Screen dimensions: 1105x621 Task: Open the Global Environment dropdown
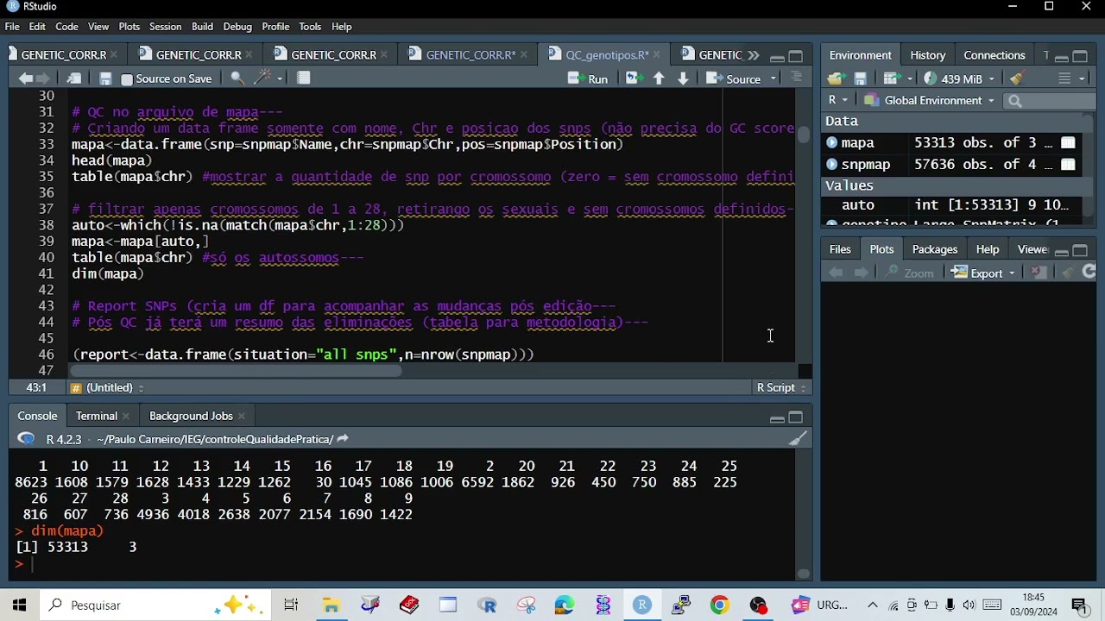(x=929, y=100)
